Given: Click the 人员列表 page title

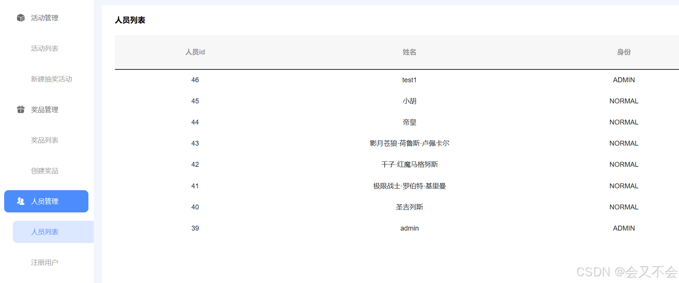Looking at the screenshot, I should click(x=130, y=20).
